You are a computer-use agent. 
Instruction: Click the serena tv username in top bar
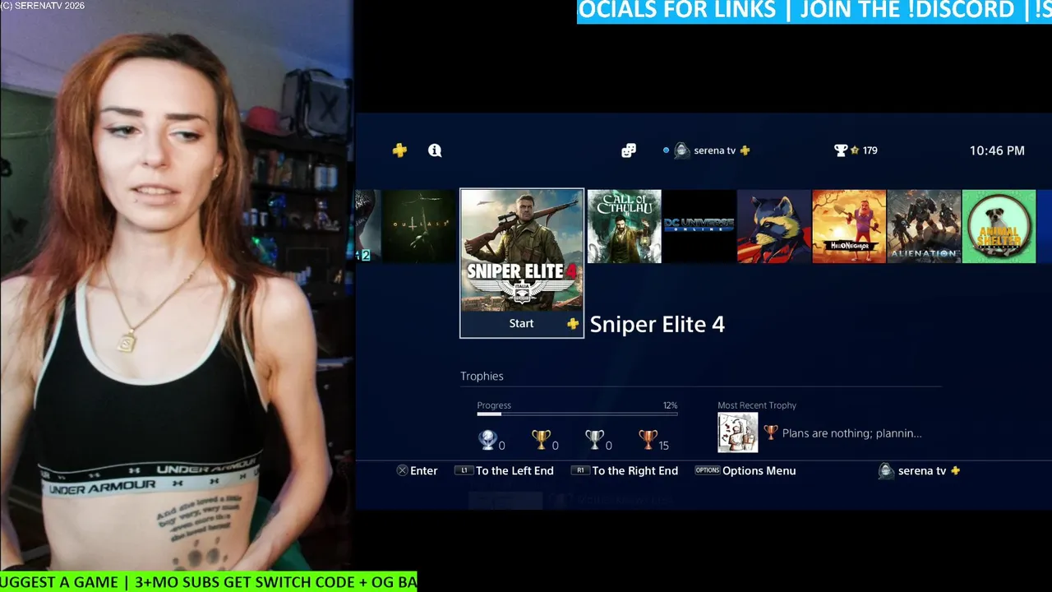(714, 150)
